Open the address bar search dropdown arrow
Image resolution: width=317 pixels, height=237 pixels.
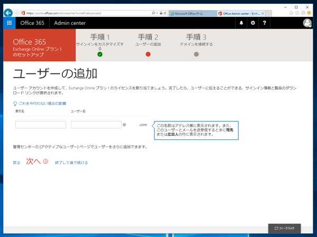(x=157, y=13)
